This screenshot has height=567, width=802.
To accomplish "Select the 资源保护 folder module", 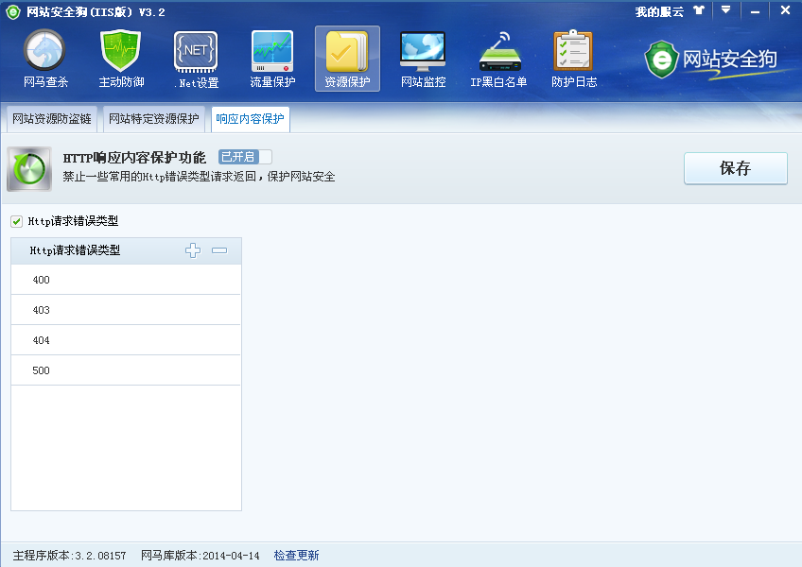I will (x=347, y=59).
